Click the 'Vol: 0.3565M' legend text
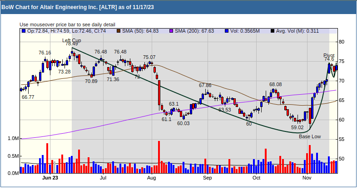The width and height of the screenshot is (357, 189). 245,31
